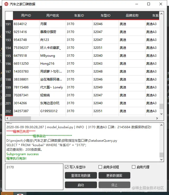Click user name cell 代大磊丶Lonely
The height and width of the screenshot is (195, 169).
tap(52, 87)
